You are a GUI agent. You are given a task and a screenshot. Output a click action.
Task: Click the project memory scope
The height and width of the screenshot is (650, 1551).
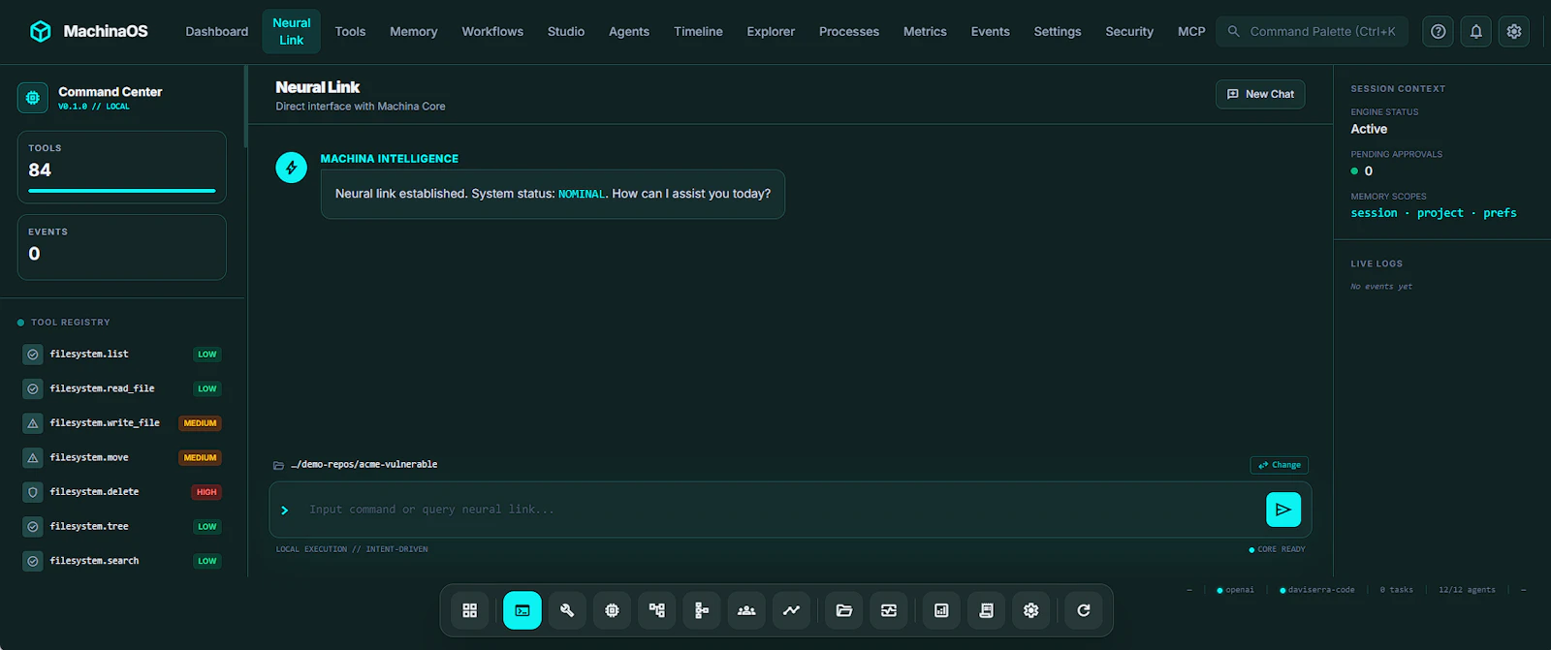1440,213
